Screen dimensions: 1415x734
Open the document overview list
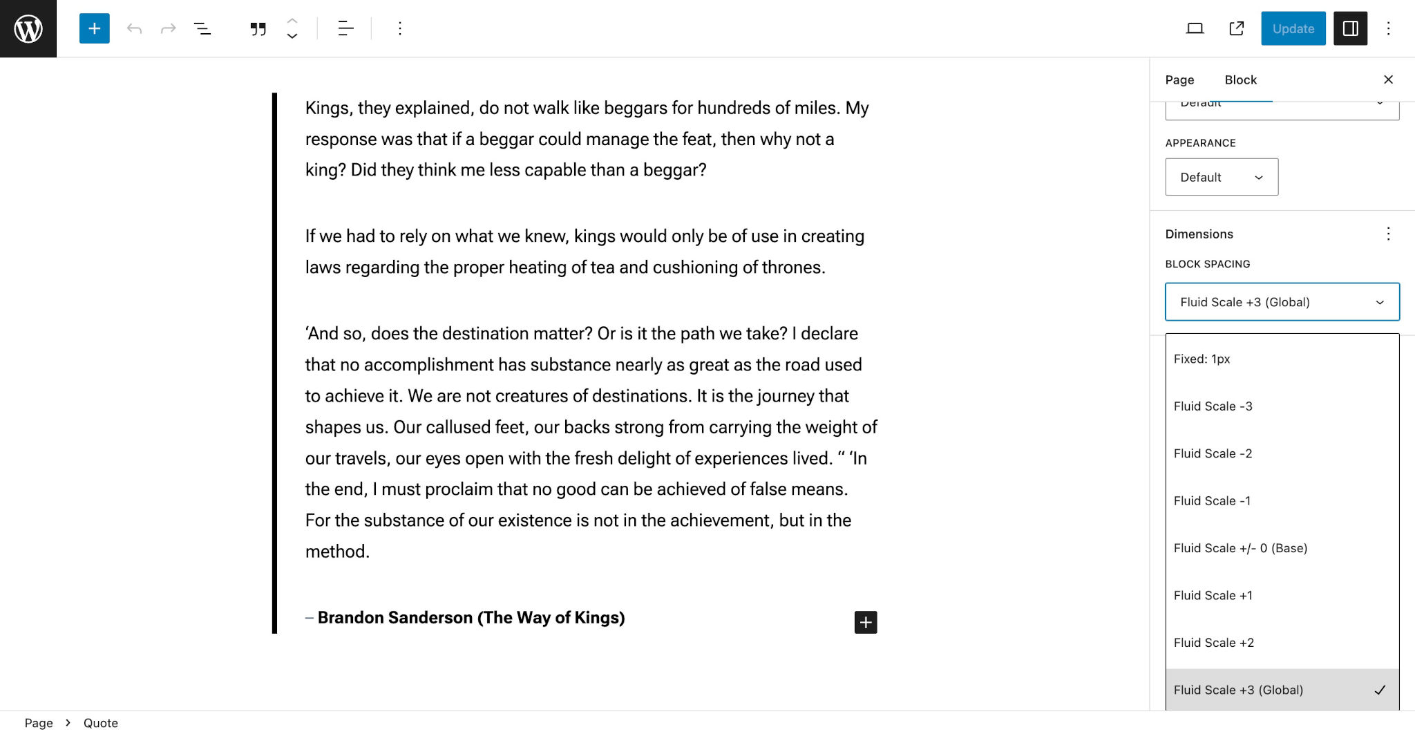[202, 28]
